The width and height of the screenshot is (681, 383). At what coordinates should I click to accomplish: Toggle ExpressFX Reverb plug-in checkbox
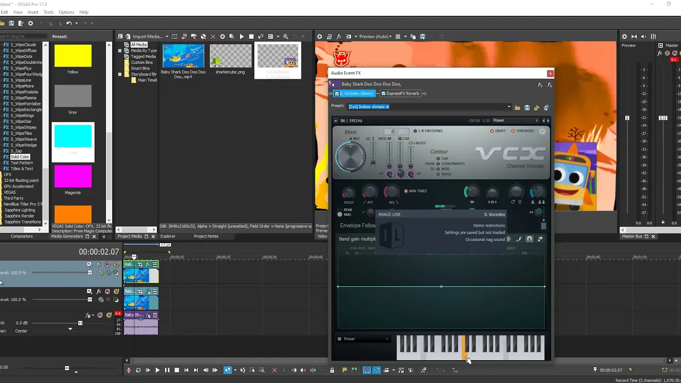[383, 94]
